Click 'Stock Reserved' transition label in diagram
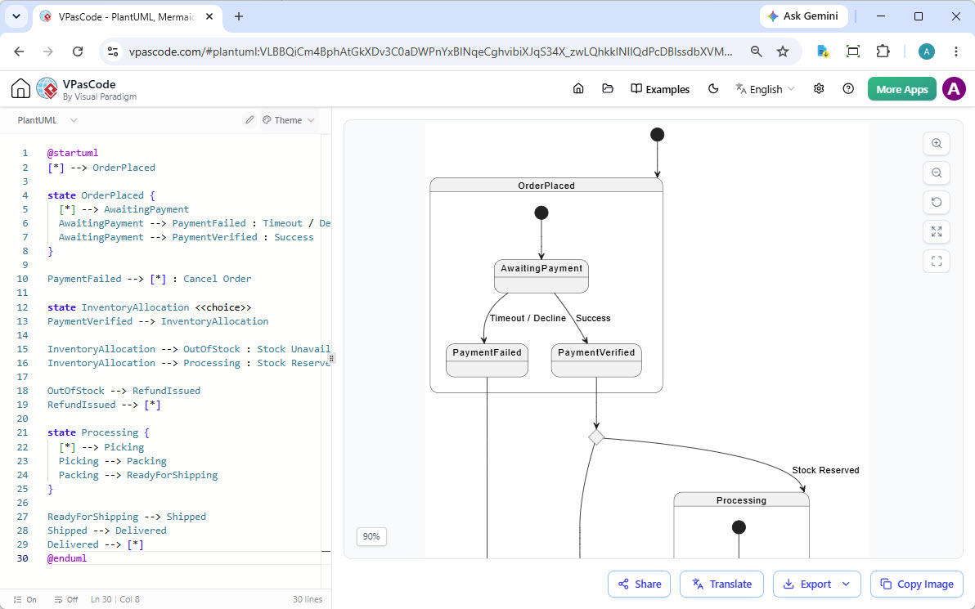Screen dimensions: 975x609 [825, 470]
